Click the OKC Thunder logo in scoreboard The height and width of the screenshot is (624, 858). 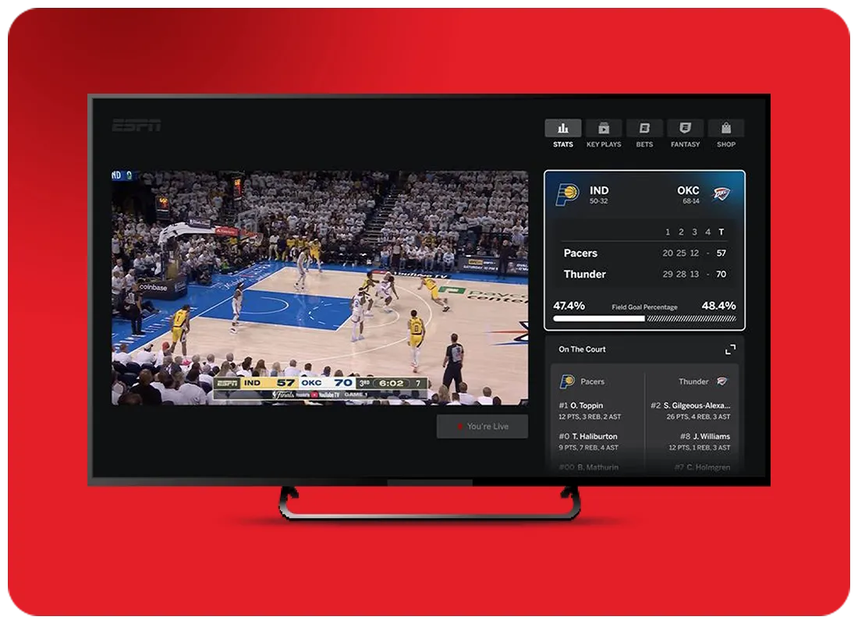(721, 193)
